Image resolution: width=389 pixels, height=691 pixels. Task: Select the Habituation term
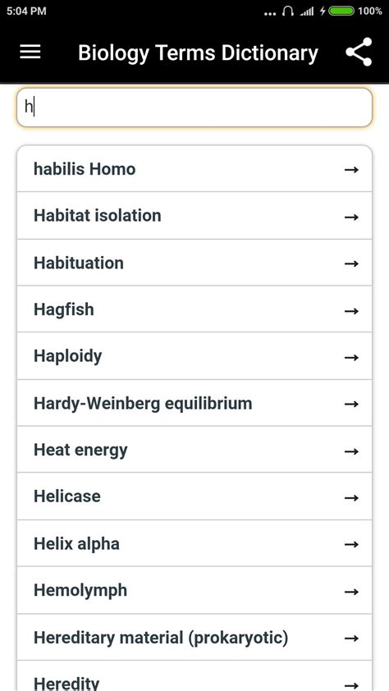coord(194,263)
